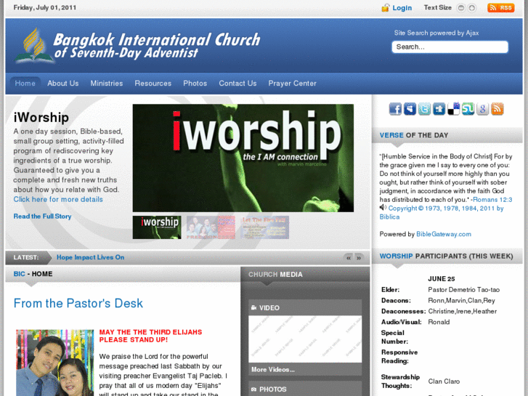Screen dimensions: 528x396
Task: Click the StumbleUpon icon
Action: (468, 109)
